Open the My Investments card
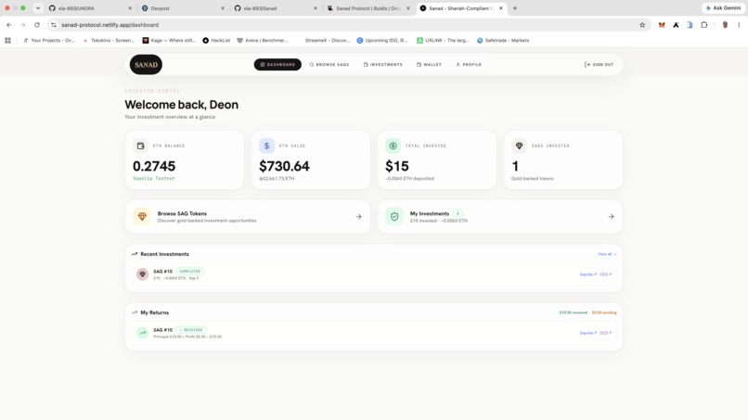The image size is (748, 420). point(500,216)
